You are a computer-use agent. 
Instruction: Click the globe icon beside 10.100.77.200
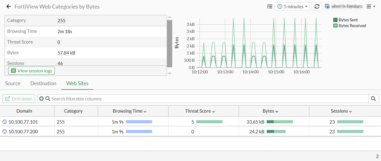pos(4,132)
